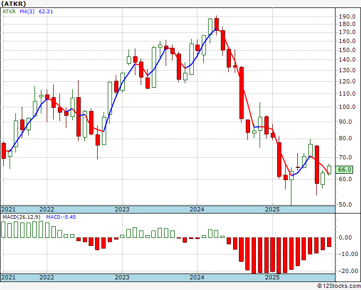The height and width of the screenshot is (290, 361).
Task: Select 2025 on the price chart time axis
Action: [x=272, y=209]
